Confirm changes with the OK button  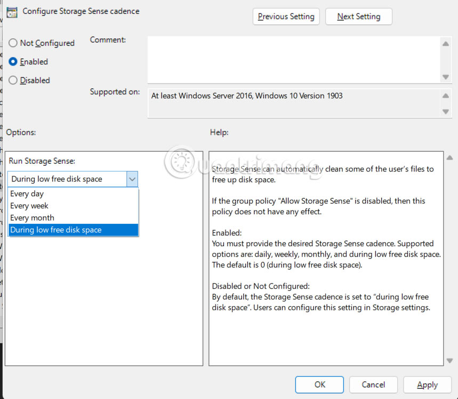[x=319, y=385]
